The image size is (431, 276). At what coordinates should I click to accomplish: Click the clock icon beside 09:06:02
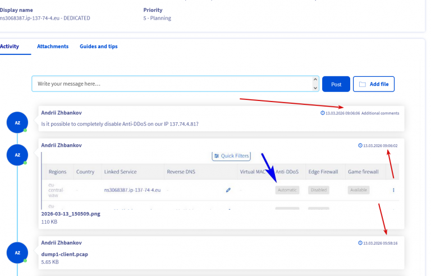click(360, 145)
